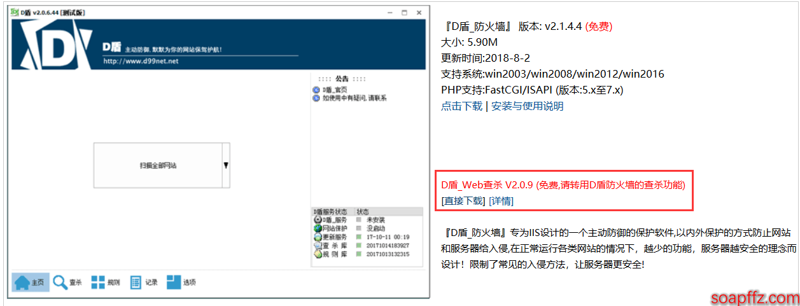
Task: Open the 选项 options tab
Action: [x=181, y=282]
